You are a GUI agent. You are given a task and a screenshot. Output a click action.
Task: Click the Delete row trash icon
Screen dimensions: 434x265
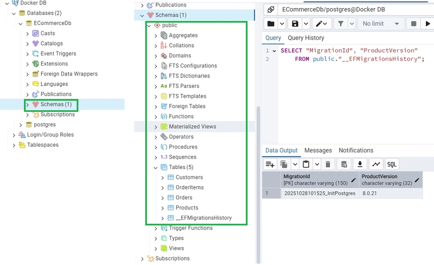coord(328,165)
